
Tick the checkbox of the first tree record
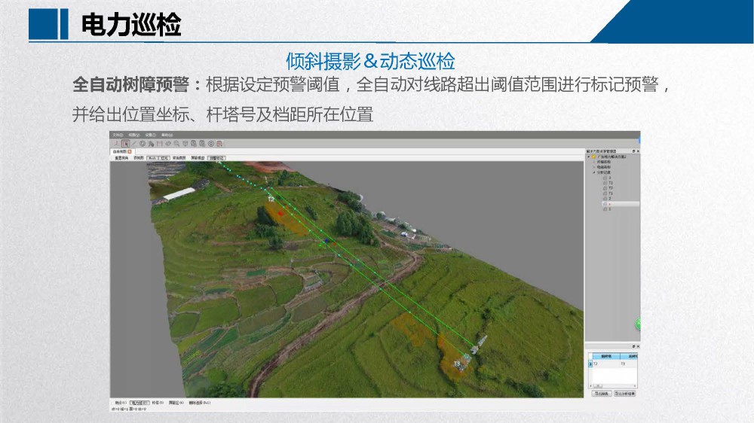click(605, 178)
